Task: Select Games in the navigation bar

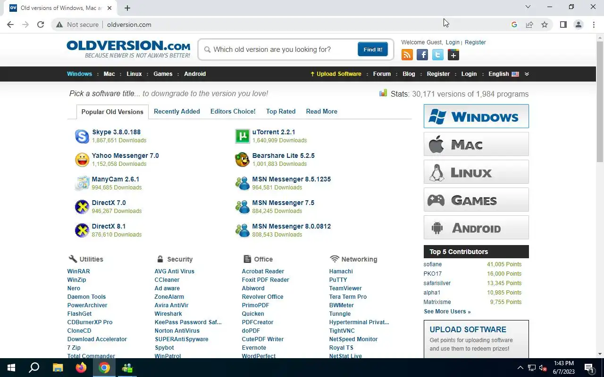Action: 163,74
